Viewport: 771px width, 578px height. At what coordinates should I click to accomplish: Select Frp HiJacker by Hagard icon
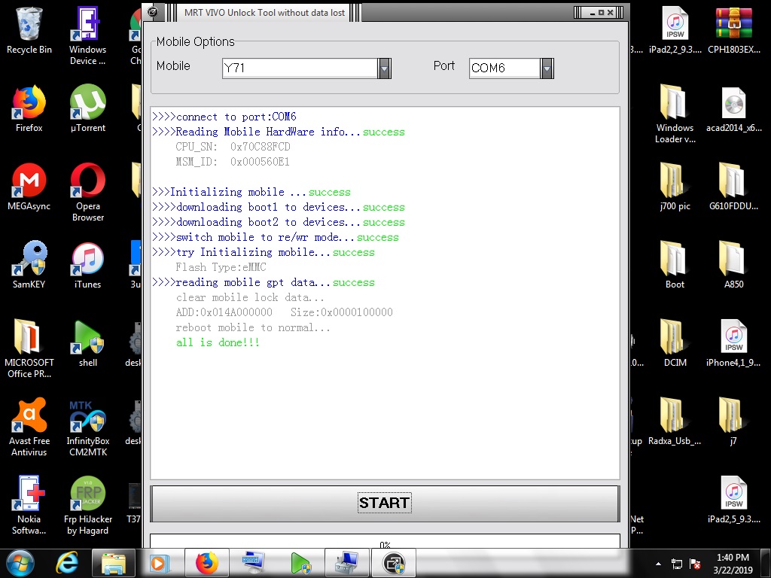(87, 505)
